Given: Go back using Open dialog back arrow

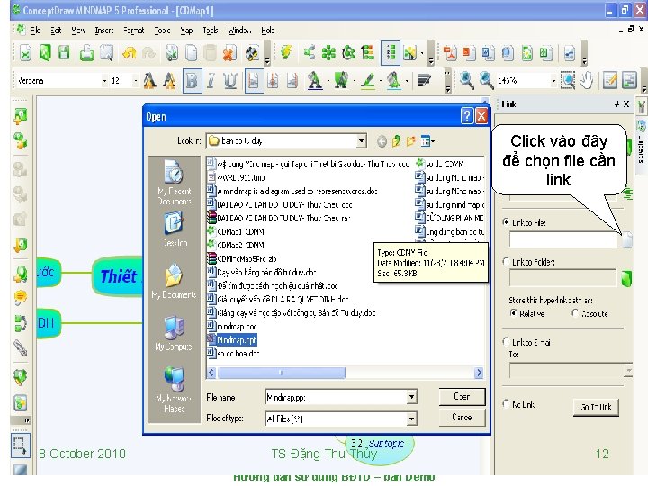Looking at the screenshot, I should tap(382, 142).
